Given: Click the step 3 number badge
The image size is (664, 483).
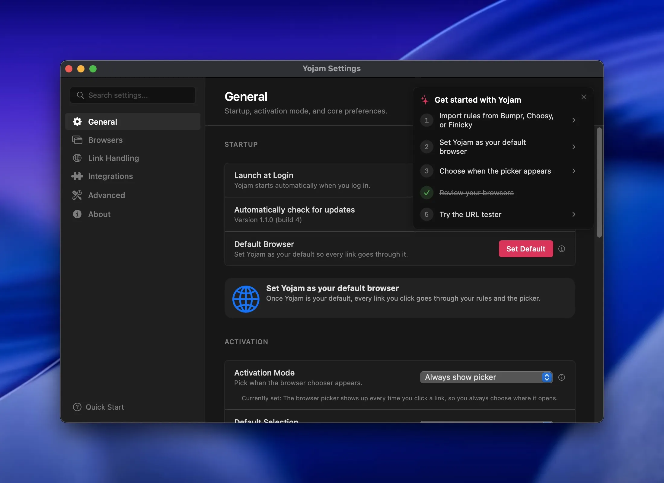Looking at the screenshot, I should [427, 171].
